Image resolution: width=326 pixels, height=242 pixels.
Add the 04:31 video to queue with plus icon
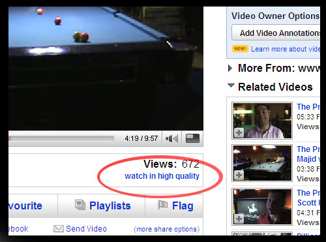(x=239, y=219)
